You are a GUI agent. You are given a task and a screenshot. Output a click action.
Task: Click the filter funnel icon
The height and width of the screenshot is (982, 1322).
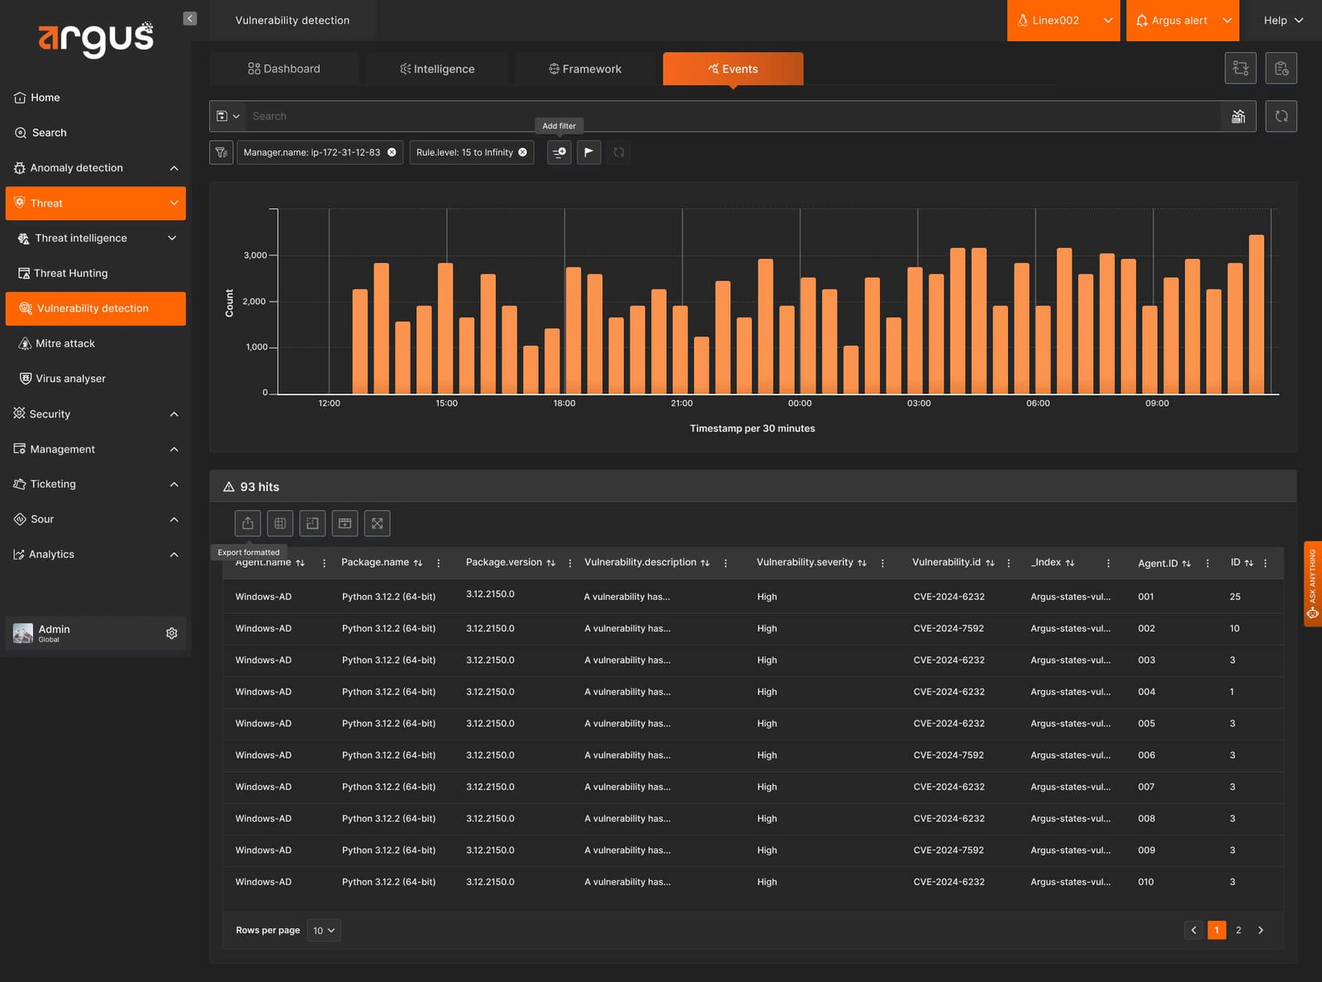221,153
